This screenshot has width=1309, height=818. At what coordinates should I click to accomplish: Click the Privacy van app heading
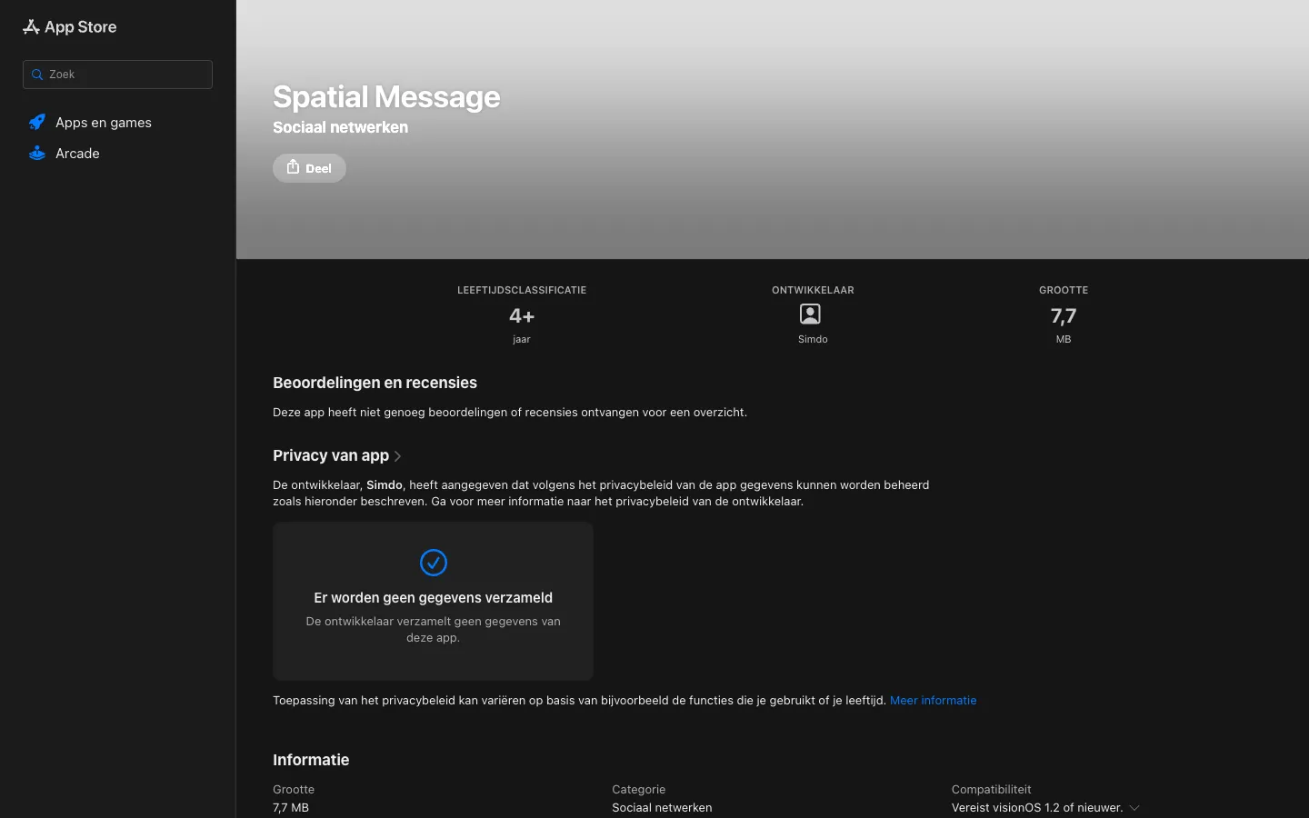click(331, 455)
